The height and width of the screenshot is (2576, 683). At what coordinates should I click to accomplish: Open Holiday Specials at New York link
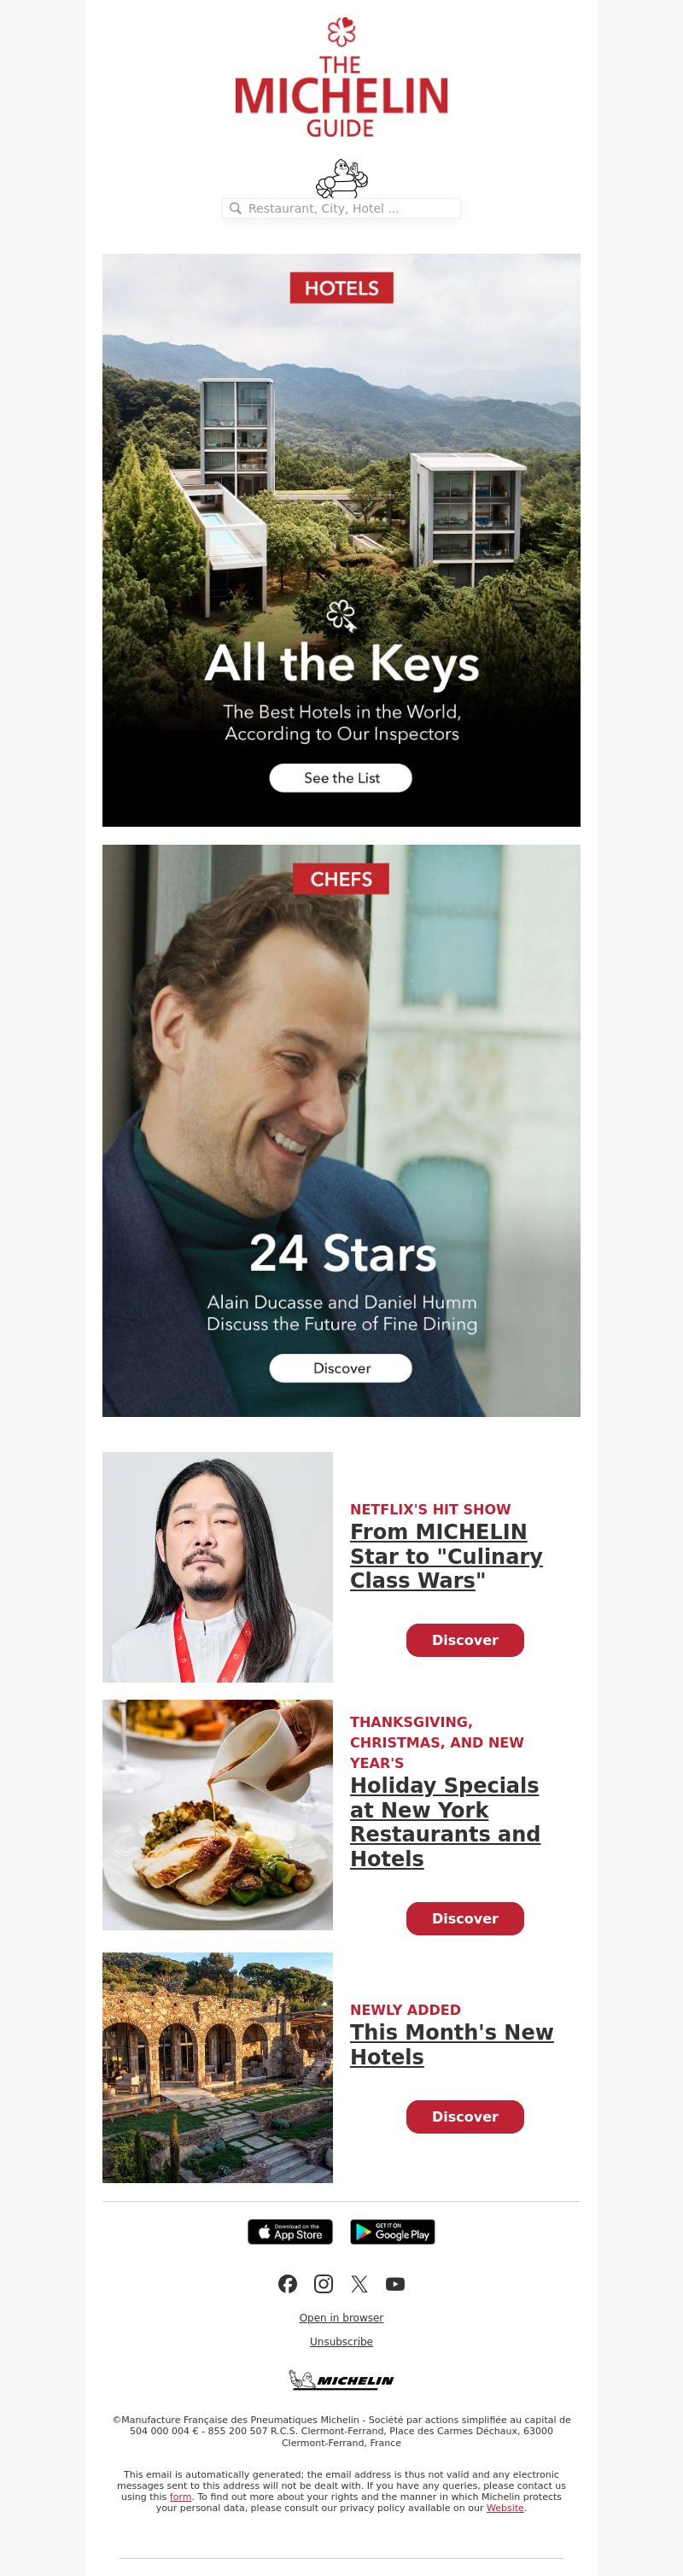pos(445,1821)
